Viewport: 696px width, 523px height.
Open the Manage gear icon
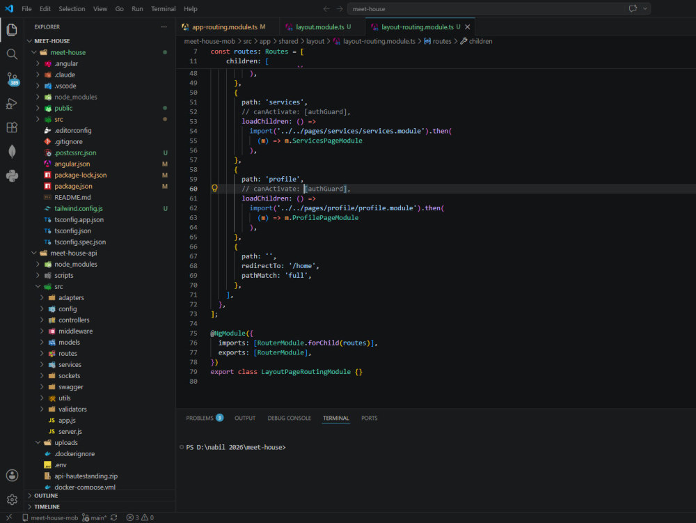click(x=12, y=499)
